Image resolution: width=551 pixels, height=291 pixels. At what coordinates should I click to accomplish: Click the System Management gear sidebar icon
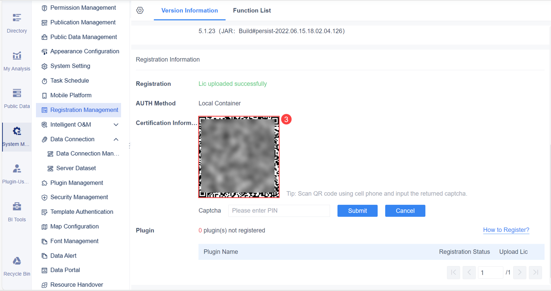pos(17,133)
